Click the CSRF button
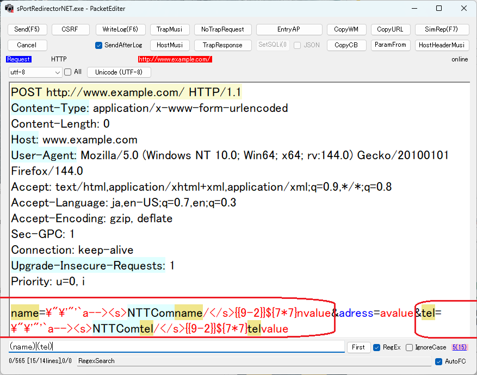The image size is (477, 375). pyautogui.click(x=69, y=29)
